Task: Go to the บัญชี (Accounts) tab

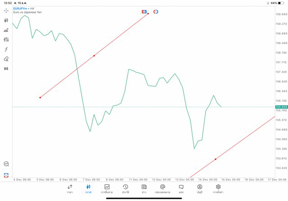Action: (199, 189)
